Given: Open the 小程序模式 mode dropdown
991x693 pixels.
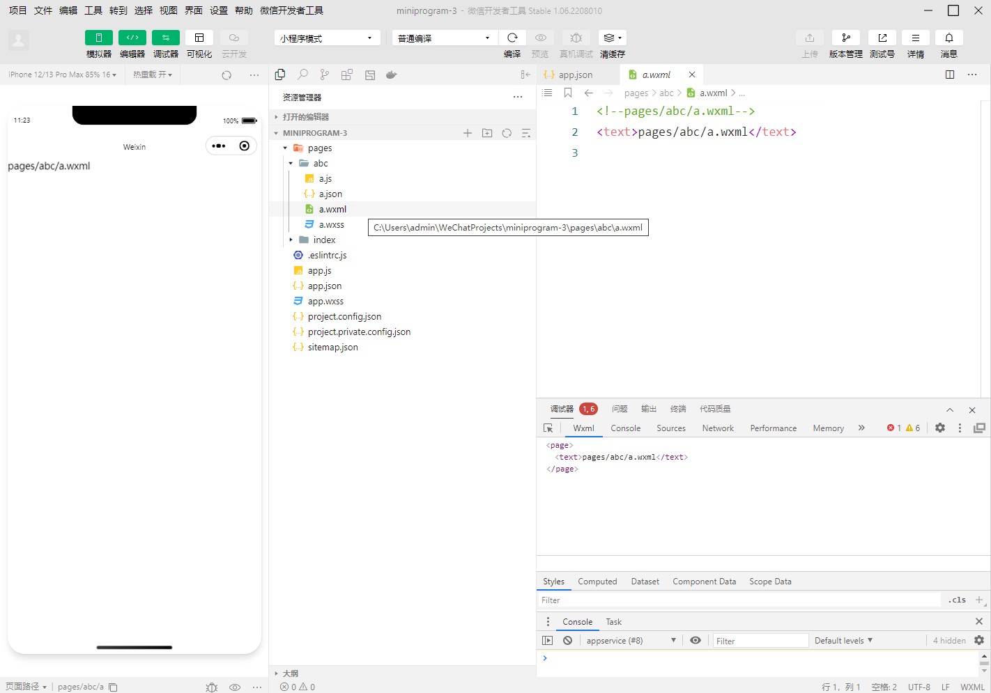Looking at the screenshot, I should click(327, 38).
